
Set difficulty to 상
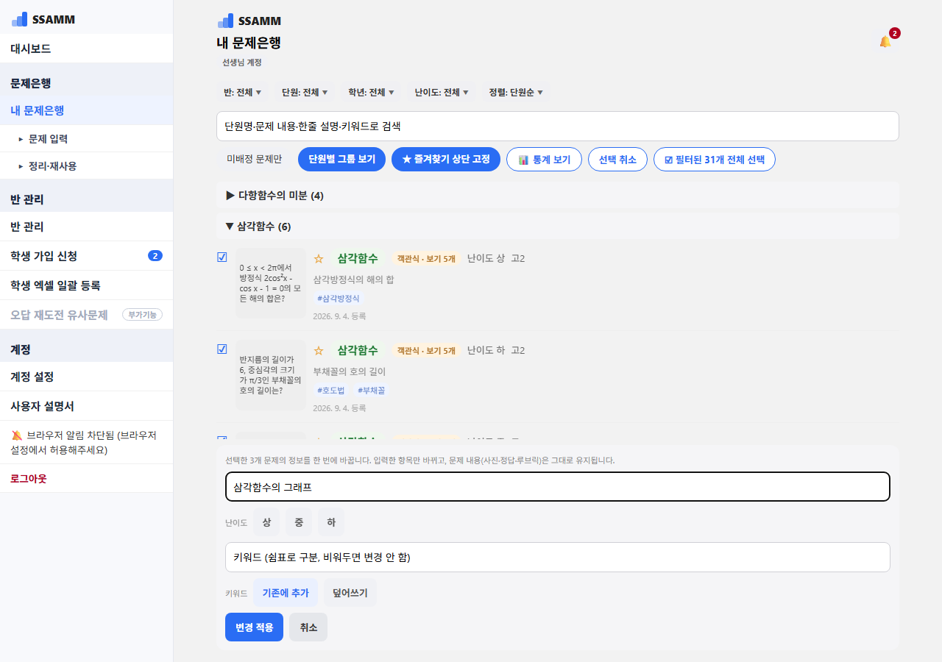point(266,522)
